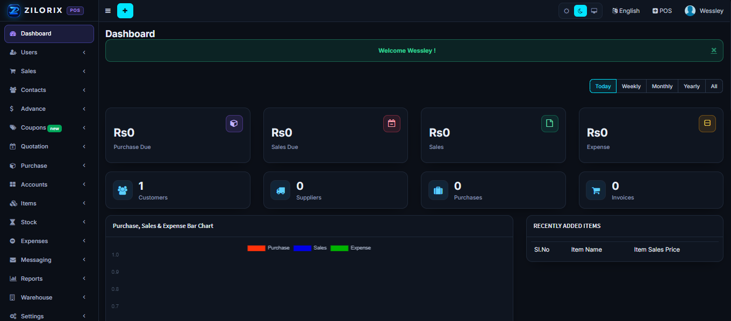The height and width of the screenshot is (321, 731).
Task: Click the Users sidebar icon
Action: click(13, 52)
